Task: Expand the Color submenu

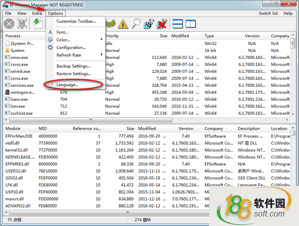Action: point(63,39)
